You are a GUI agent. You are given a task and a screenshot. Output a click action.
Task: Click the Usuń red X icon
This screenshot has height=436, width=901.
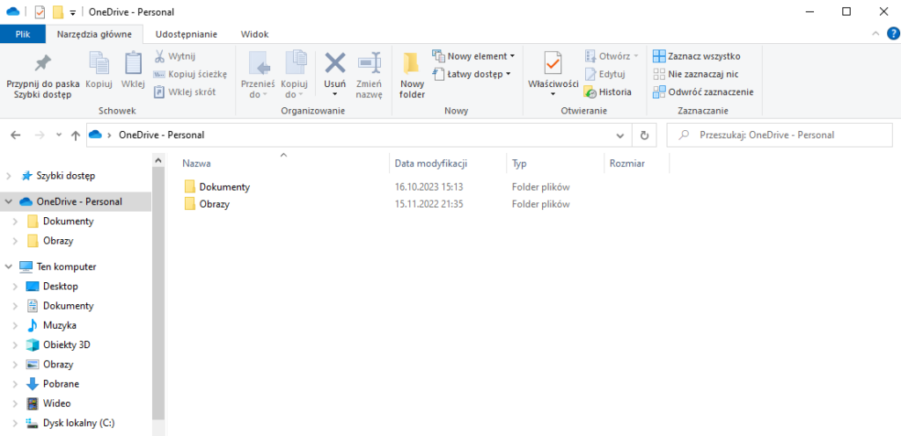(x=335, y=62)
